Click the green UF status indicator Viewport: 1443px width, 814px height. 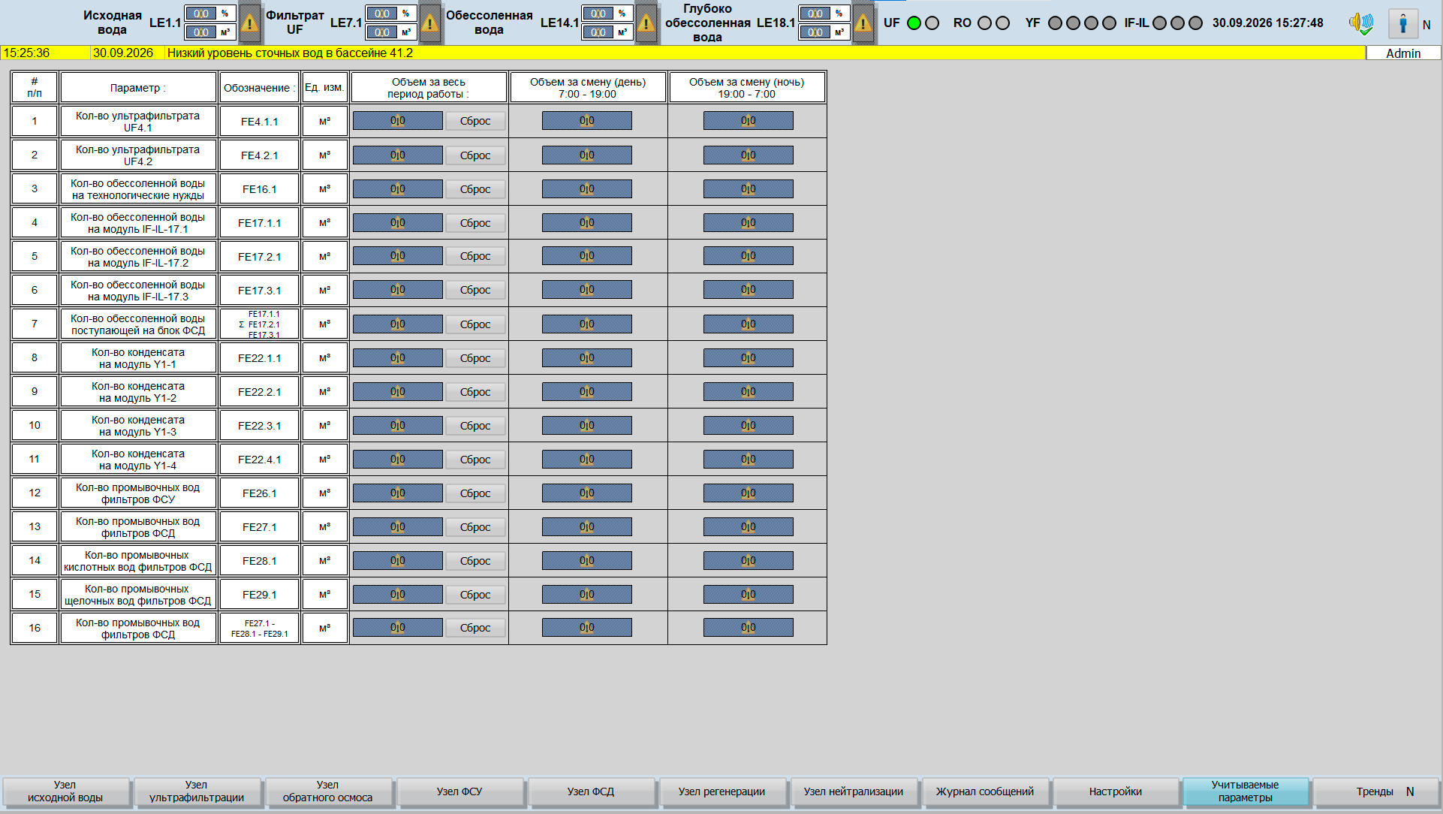(x=914, y=23)
